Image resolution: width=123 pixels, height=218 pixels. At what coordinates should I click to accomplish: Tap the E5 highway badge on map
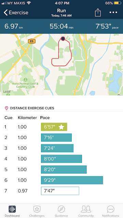(x=32, y=41)
